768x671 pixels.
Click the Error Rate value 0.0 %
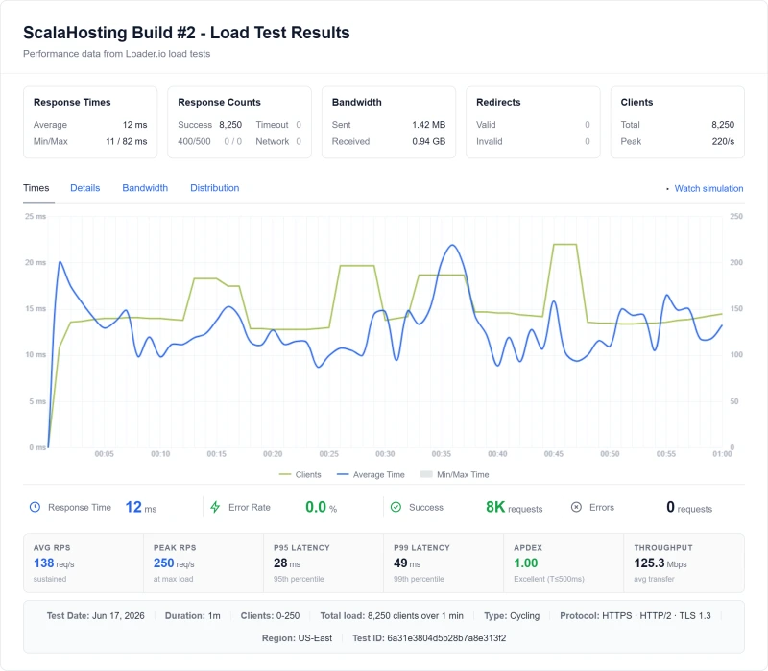click(x=321, y=507)
